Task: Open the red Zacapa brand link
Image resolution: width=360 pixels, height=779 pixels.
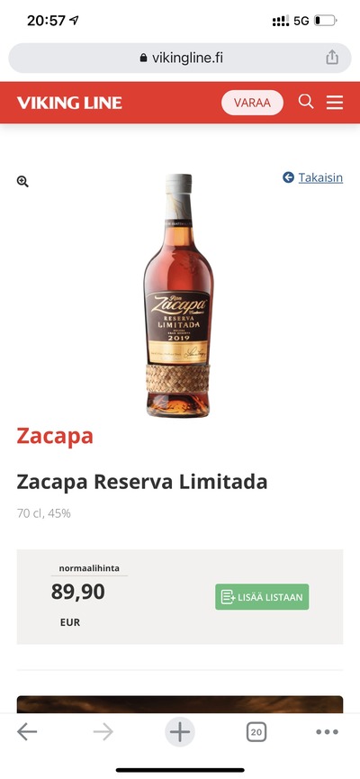Action: (x=55, y=436)
